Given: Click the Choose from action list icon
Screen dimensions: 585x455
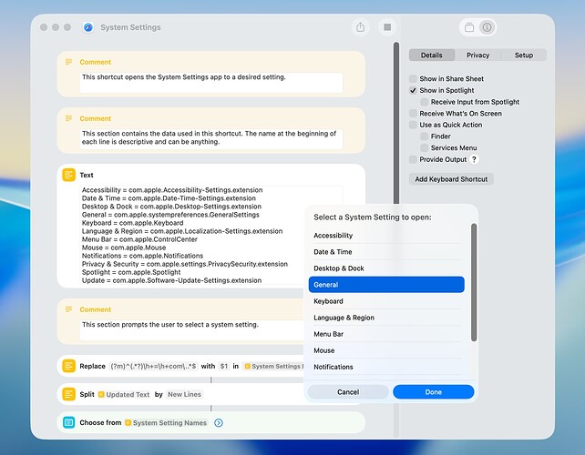Looking at the screenshot, I should point(68,422).
